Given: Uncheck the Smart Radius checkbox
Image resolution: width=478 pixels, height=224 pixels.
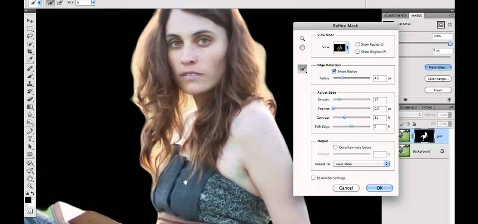Looking at the screenshot, I should pyautogui.click(x=334, y=71).
